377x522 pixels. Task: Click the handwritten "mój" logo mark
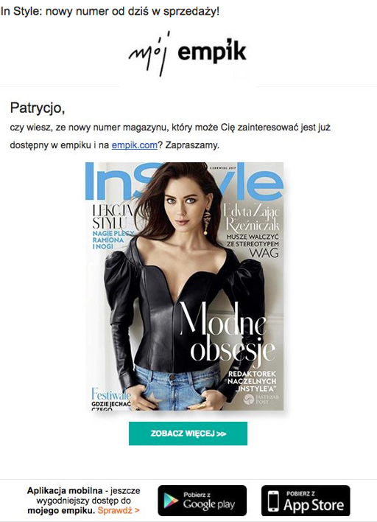pos(149,55)
